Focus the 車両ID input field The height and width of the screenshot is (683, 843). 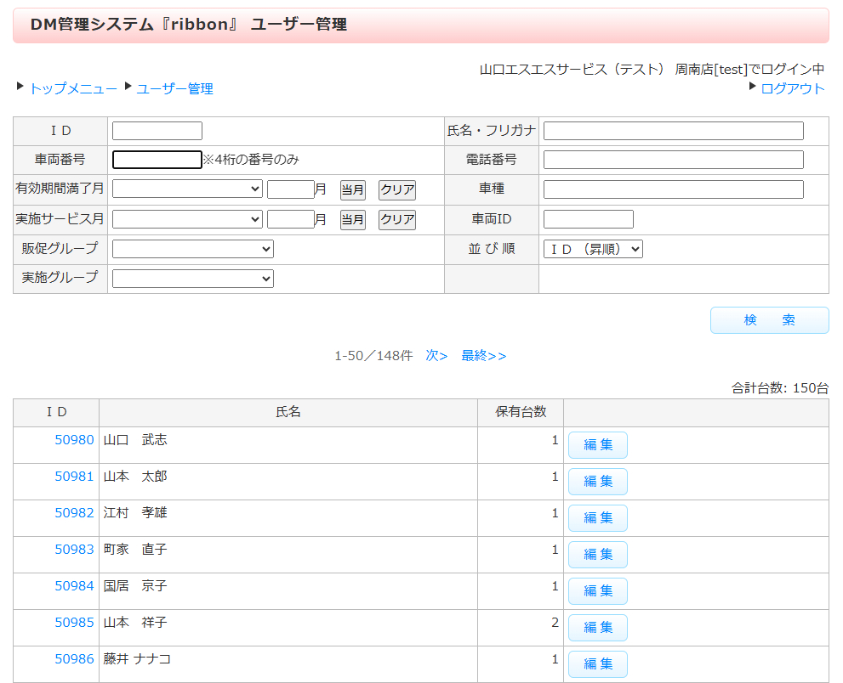pos(588,219)
